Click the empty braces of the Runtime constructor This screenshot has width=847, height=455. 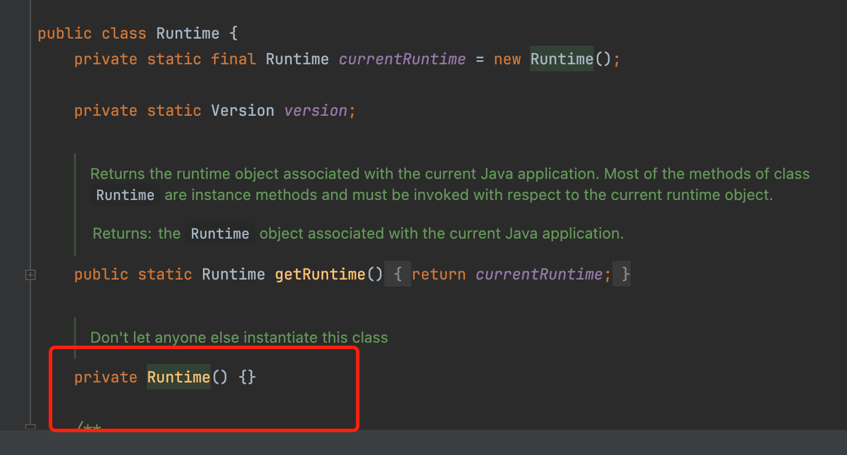click(x=247, y=377)
